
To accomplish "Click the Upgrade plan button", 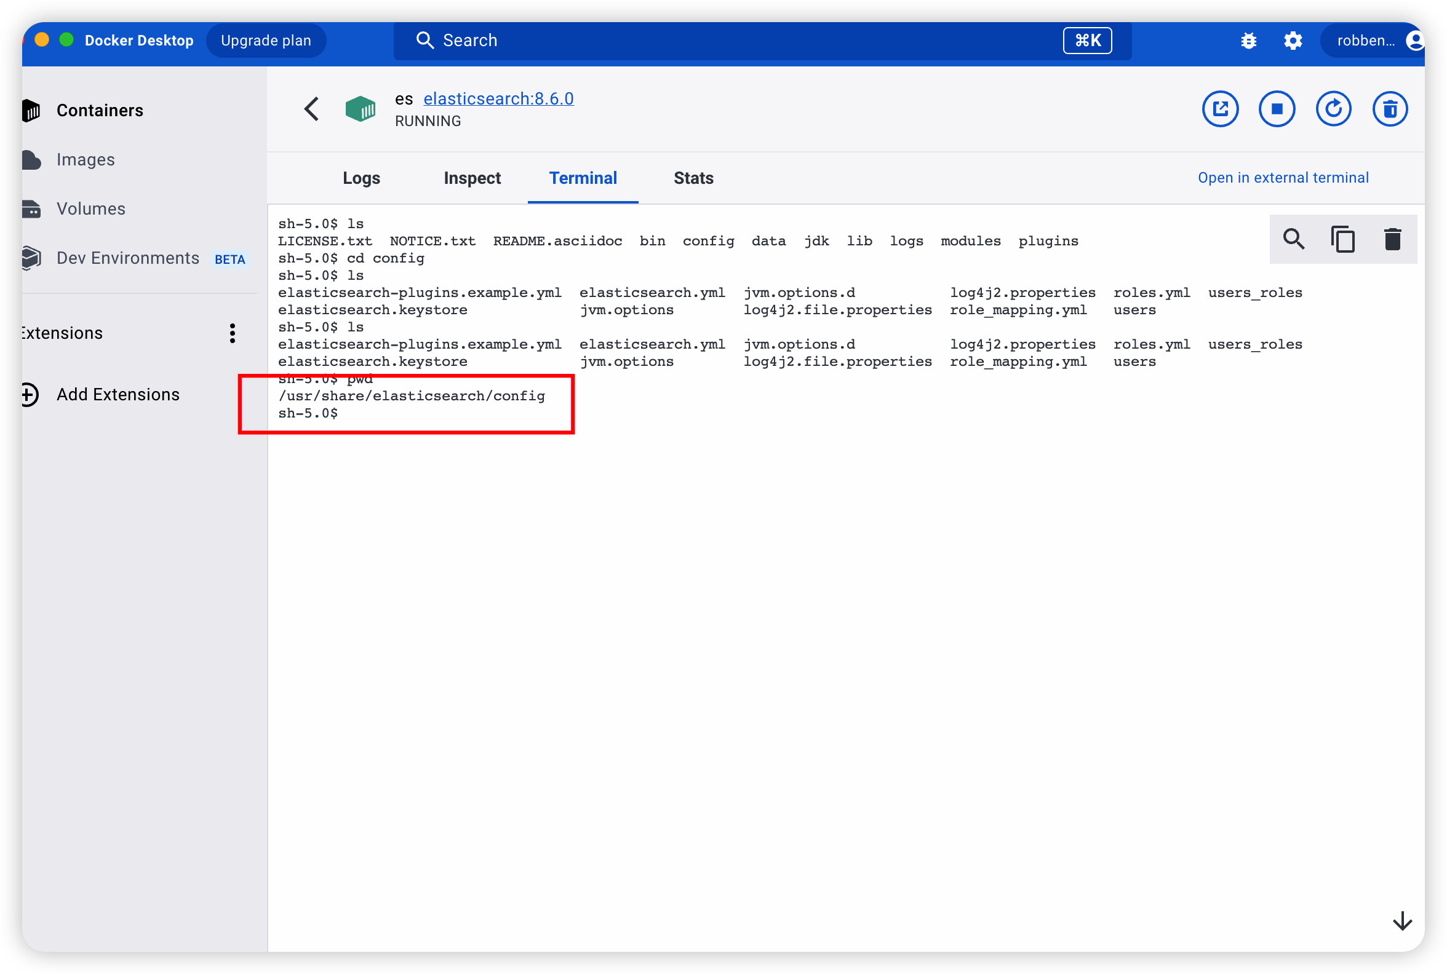I will [266, 41].
